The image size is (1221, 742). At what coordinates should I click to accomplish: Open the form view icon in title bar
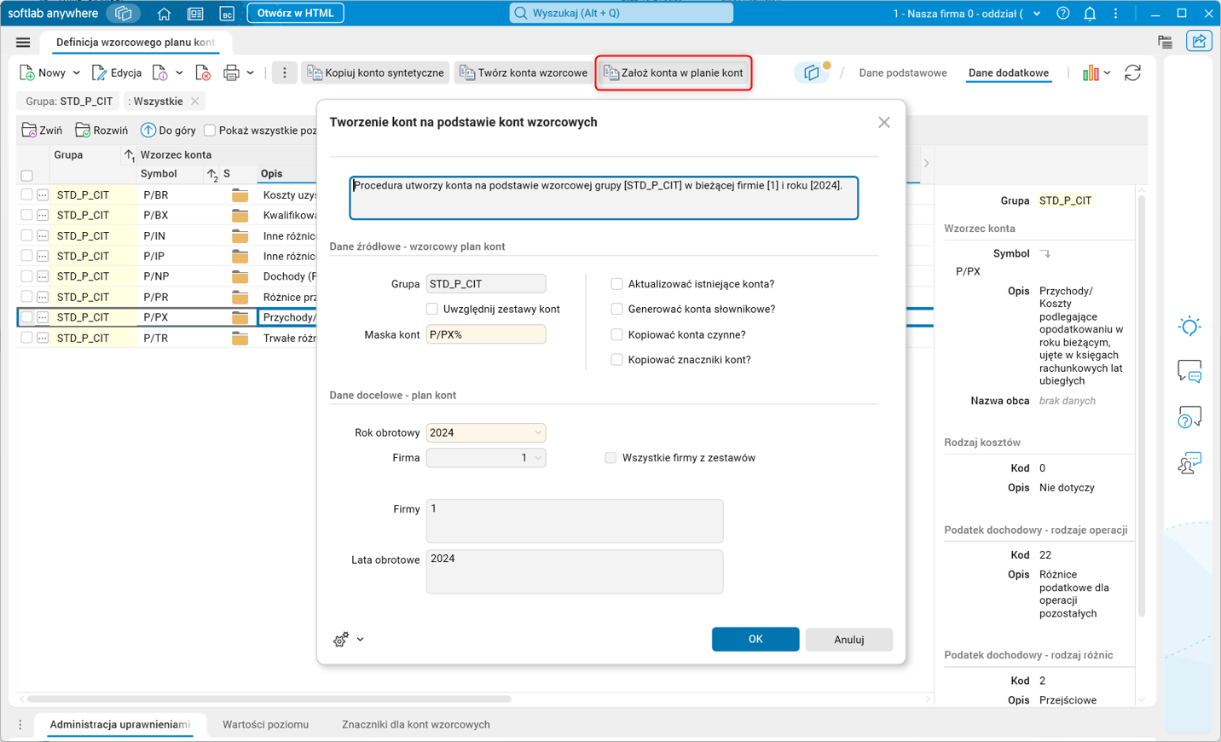(x=195, y=14)
